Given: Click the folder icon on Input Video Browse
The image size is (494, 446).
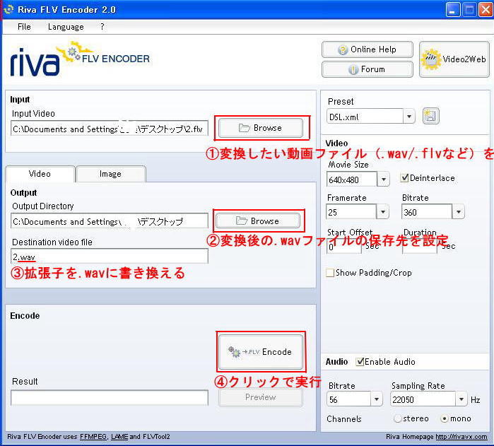Looking at the screenshot, I should click(x=244, y=128).
